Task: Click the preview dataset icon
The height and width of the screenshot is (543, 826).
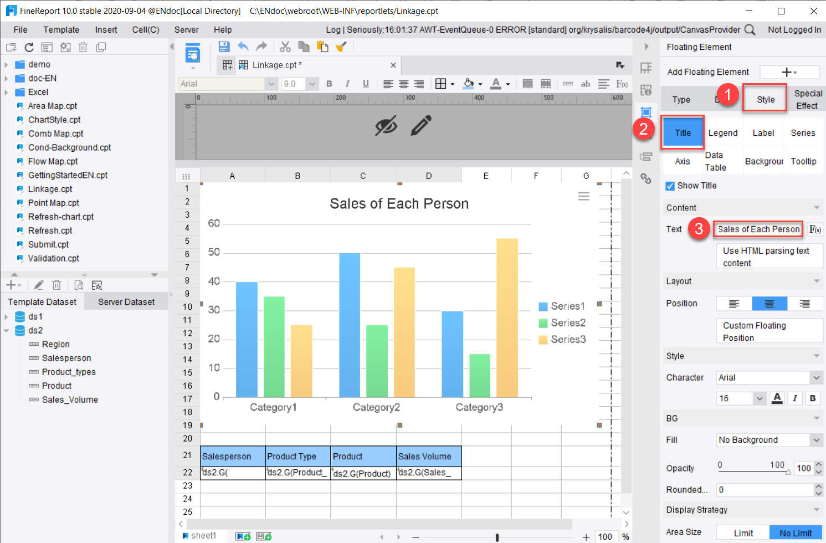Action: [x=79, y=285]
